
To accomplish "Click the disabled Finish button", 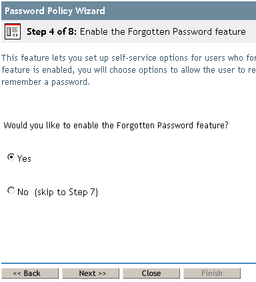I will [x=212, y=273].
